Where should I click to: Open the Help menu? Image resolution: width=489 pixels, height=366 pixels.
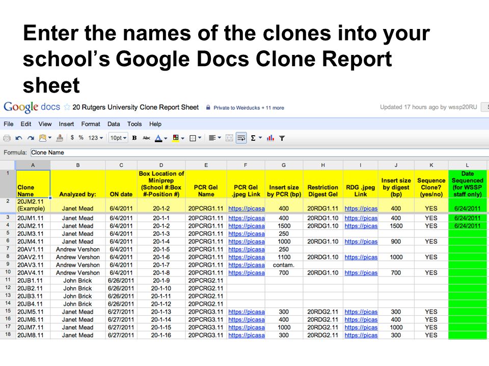click(155, 124)
